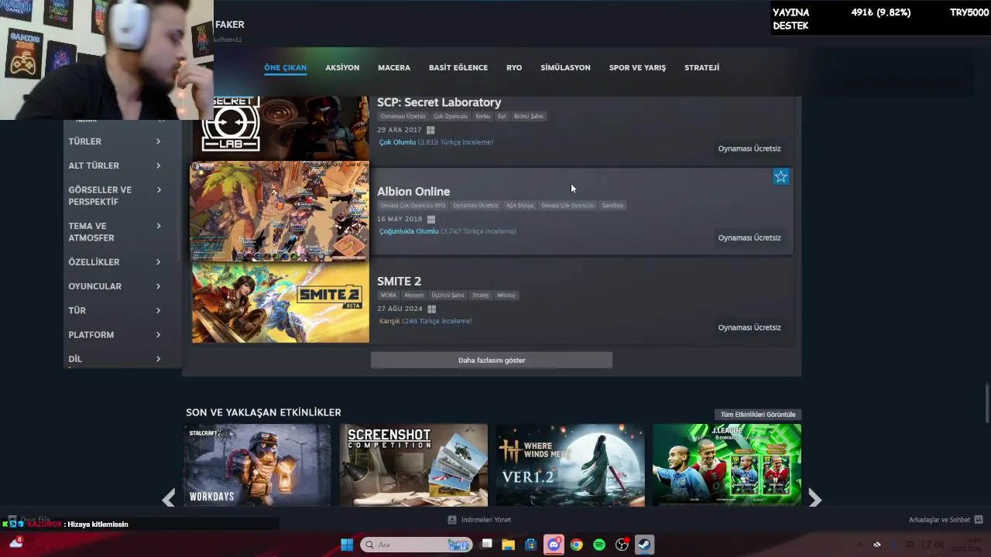Open Task View from the taskbar
Screen dimensions: 991x557
point(486,545)
